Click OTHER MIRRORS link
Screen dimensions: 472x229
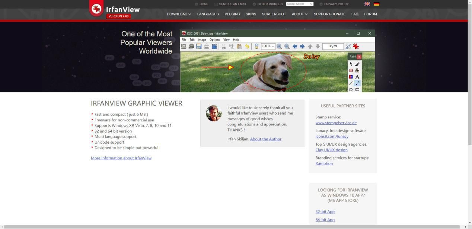click(270, 4)
